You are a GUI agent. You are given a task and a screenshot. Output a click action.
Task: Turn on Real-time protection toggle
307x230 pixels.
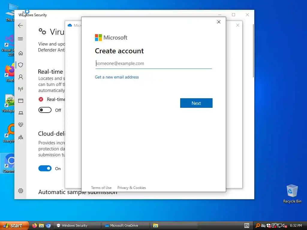[45, 110]
